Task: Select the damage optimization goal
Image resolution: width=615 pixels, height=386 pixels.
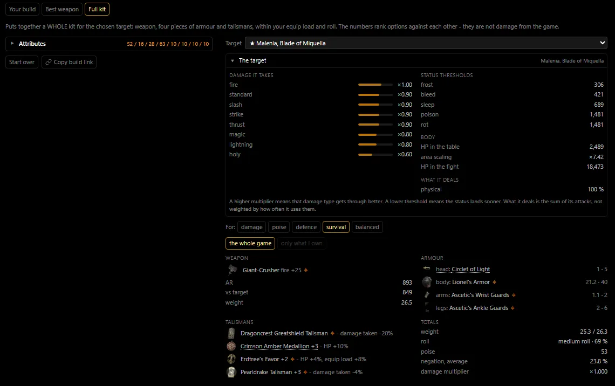Action: tap(251, 227)
